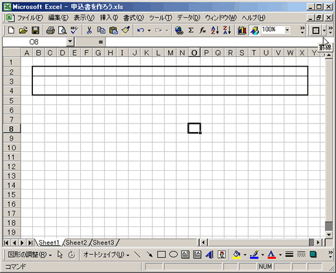336x273 pixels.
Task: Switch to the Sheet3 tab
Action: point(103,243)
